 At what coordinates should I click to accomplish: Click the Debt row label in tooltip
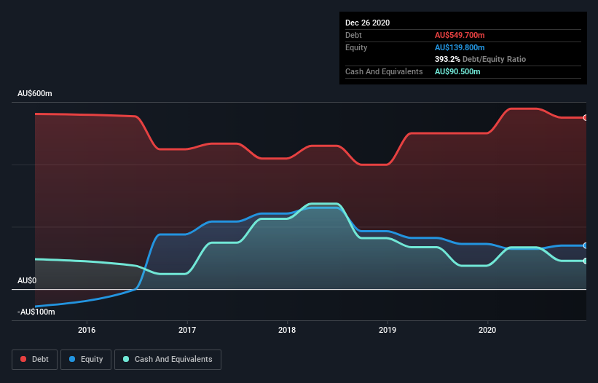tap(353, 35)
